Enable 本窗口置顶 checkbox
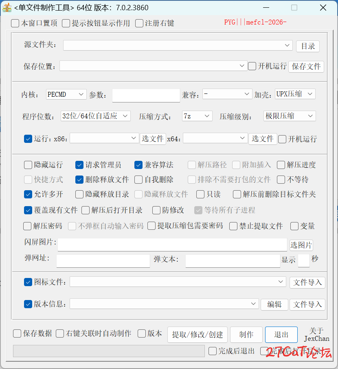This screenshot has width=338, height=369. 15,23
